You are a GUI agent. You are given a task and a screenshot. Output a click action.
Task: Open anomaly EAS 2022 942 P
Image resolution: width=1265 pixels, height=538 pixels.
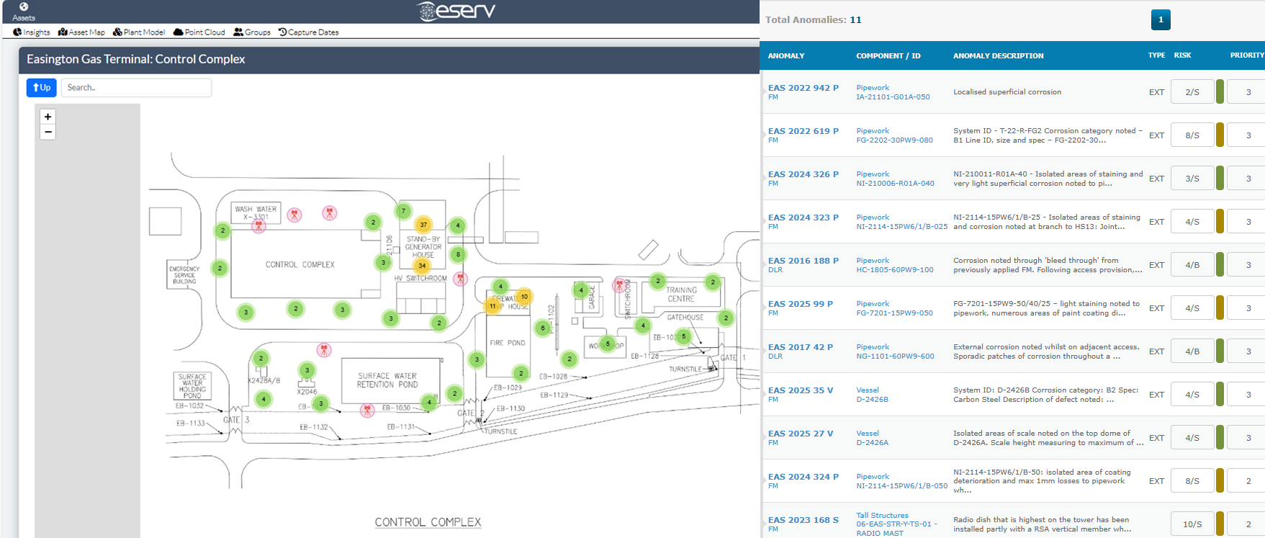click(x=803, y=88)
